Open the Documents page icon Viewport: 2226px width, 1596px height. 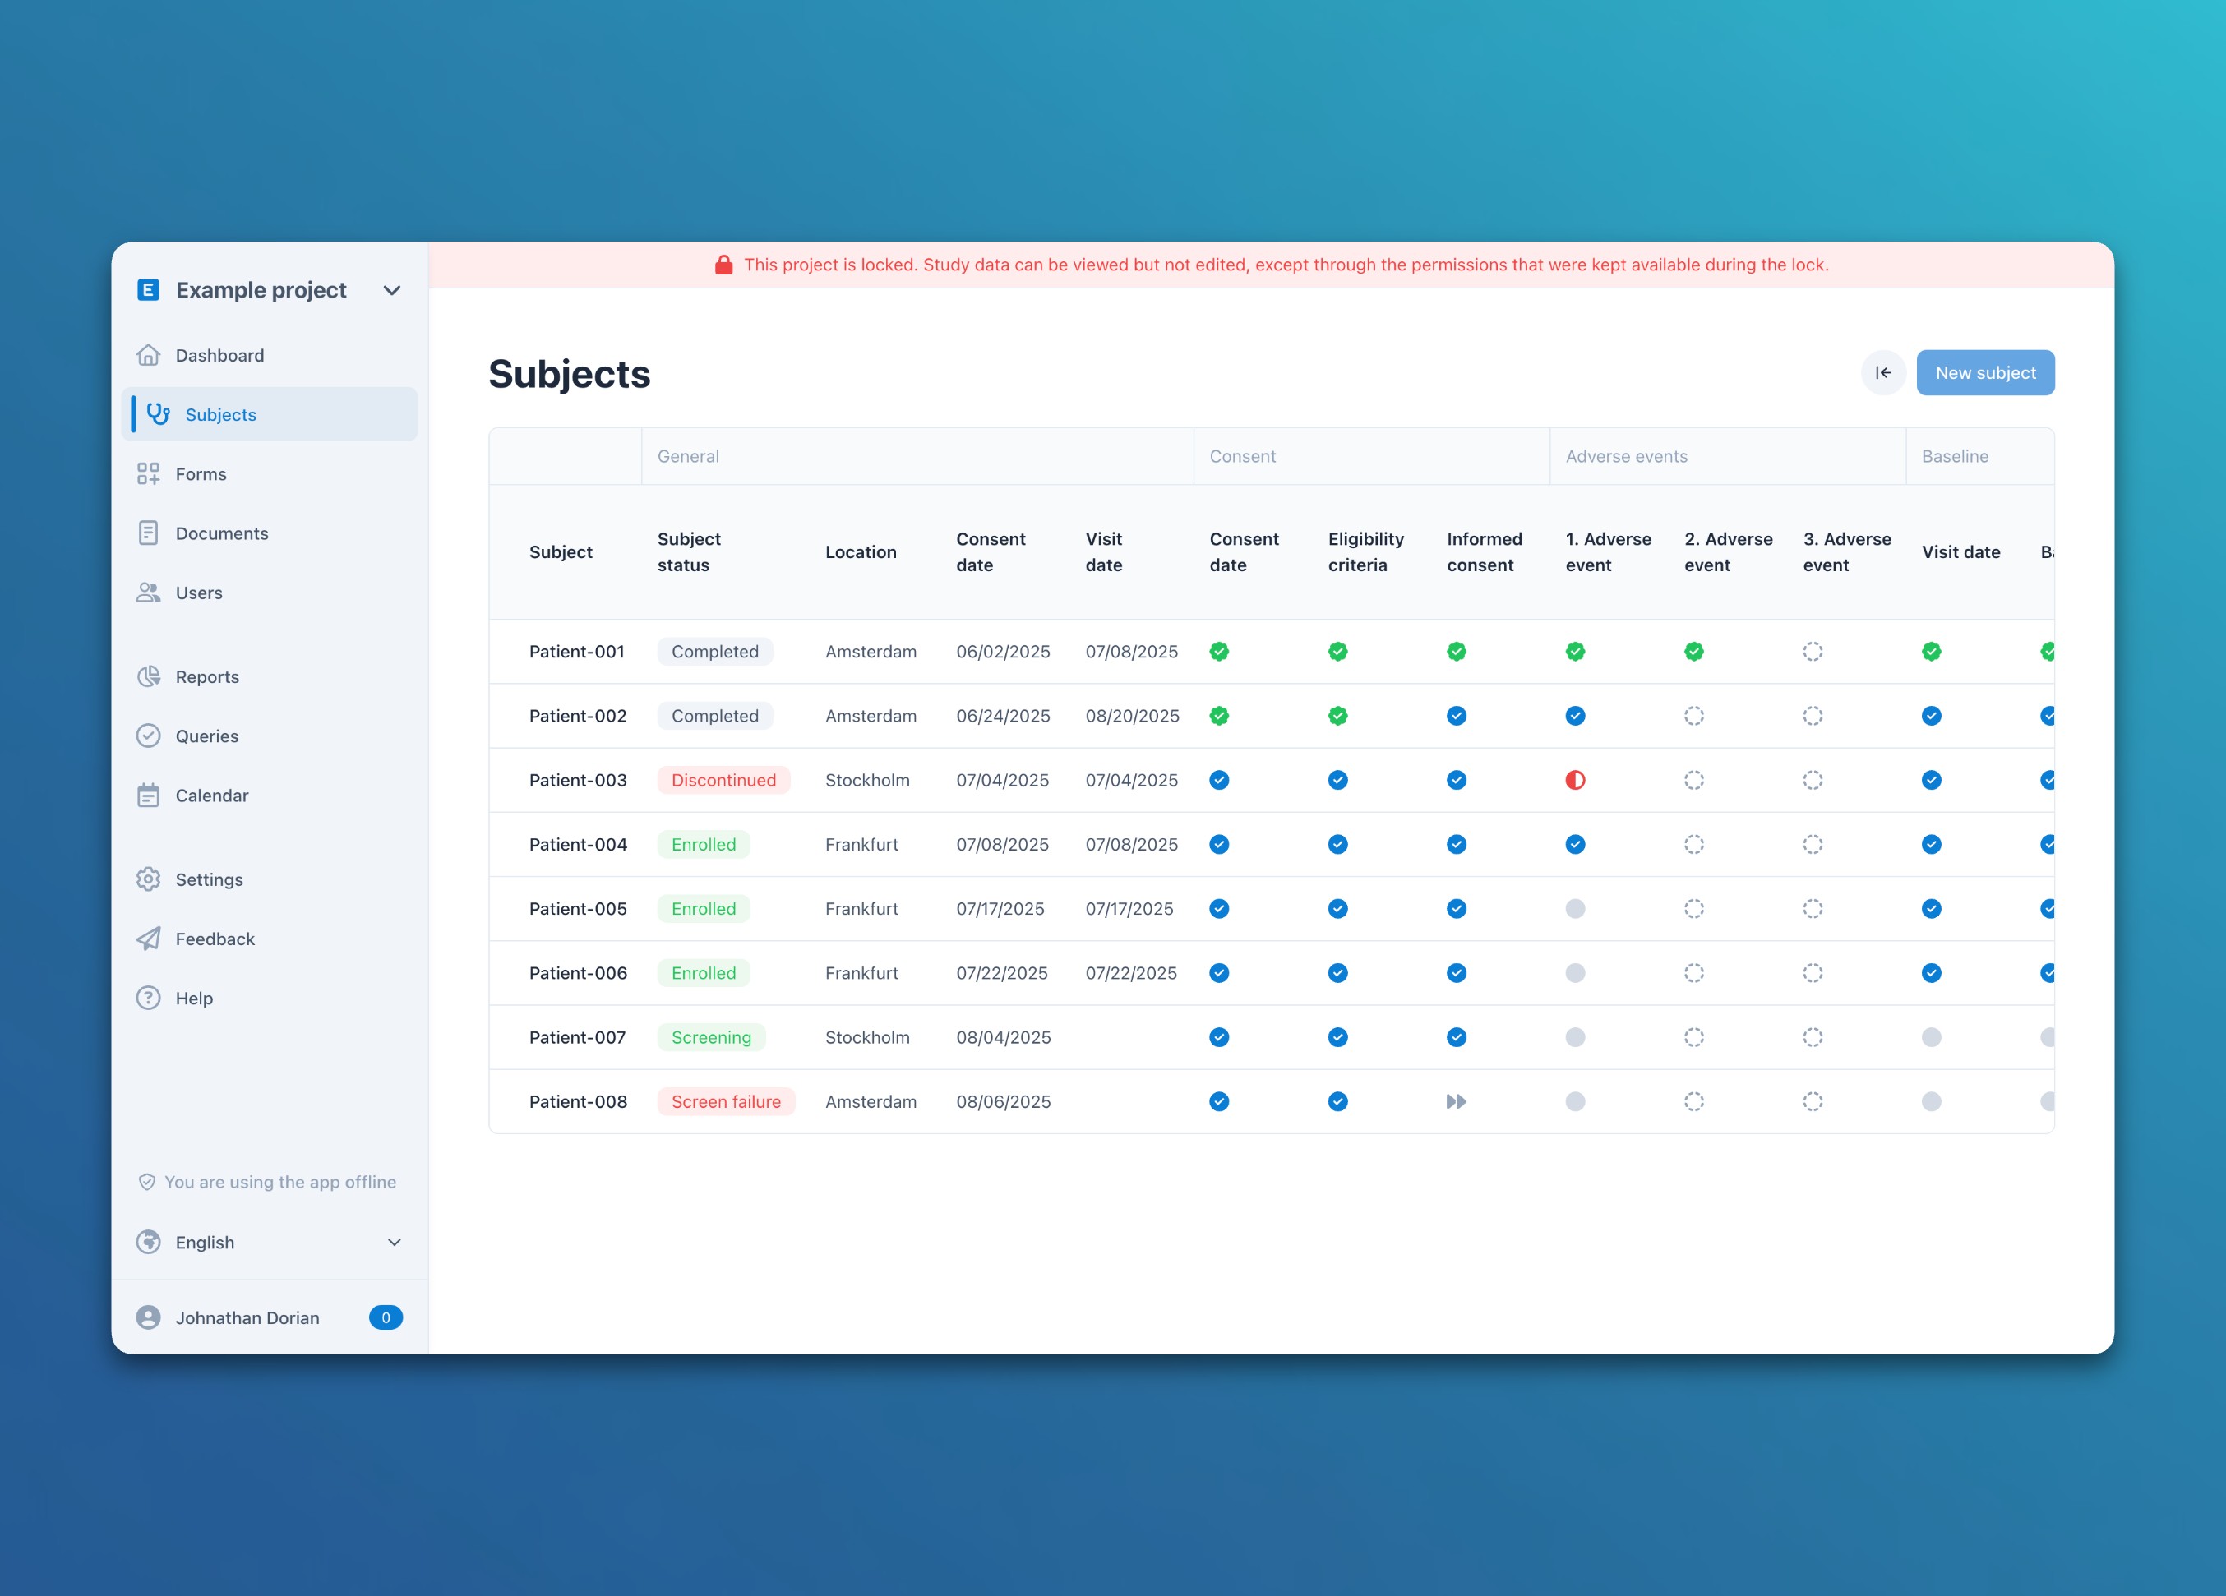point(148,533)
